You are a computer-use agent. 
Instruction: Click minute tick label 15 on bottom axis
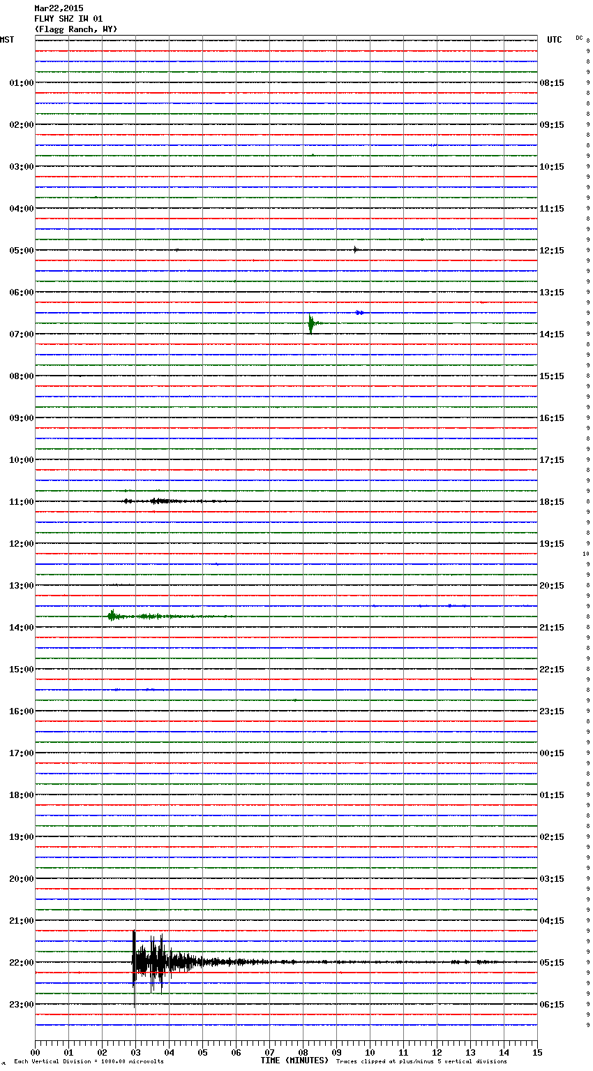pos(537,1052)
